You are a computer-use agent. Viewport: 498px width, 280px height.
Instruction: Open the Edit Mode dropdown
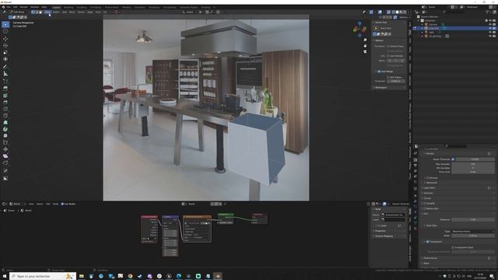click(19, 12)
